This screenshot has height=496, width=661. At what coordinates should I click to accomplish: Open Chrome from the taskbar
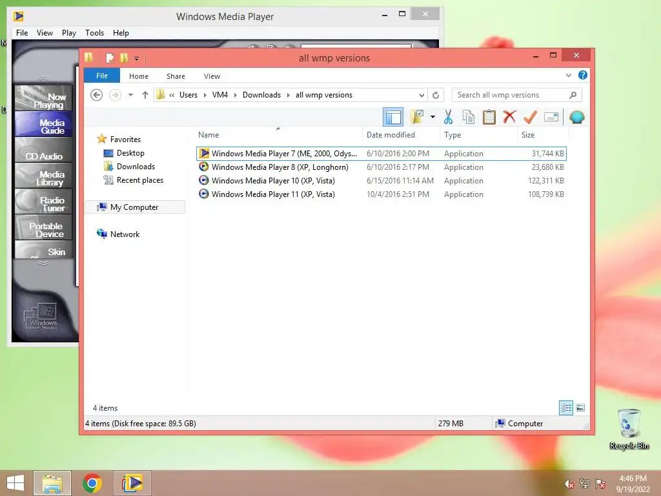point(92,483)
